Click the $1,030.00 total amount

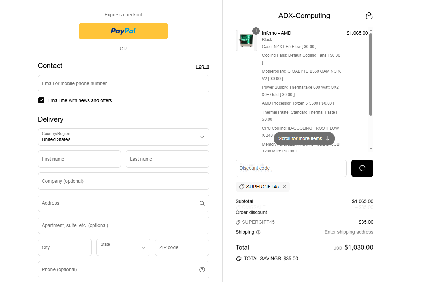(359, 247)
